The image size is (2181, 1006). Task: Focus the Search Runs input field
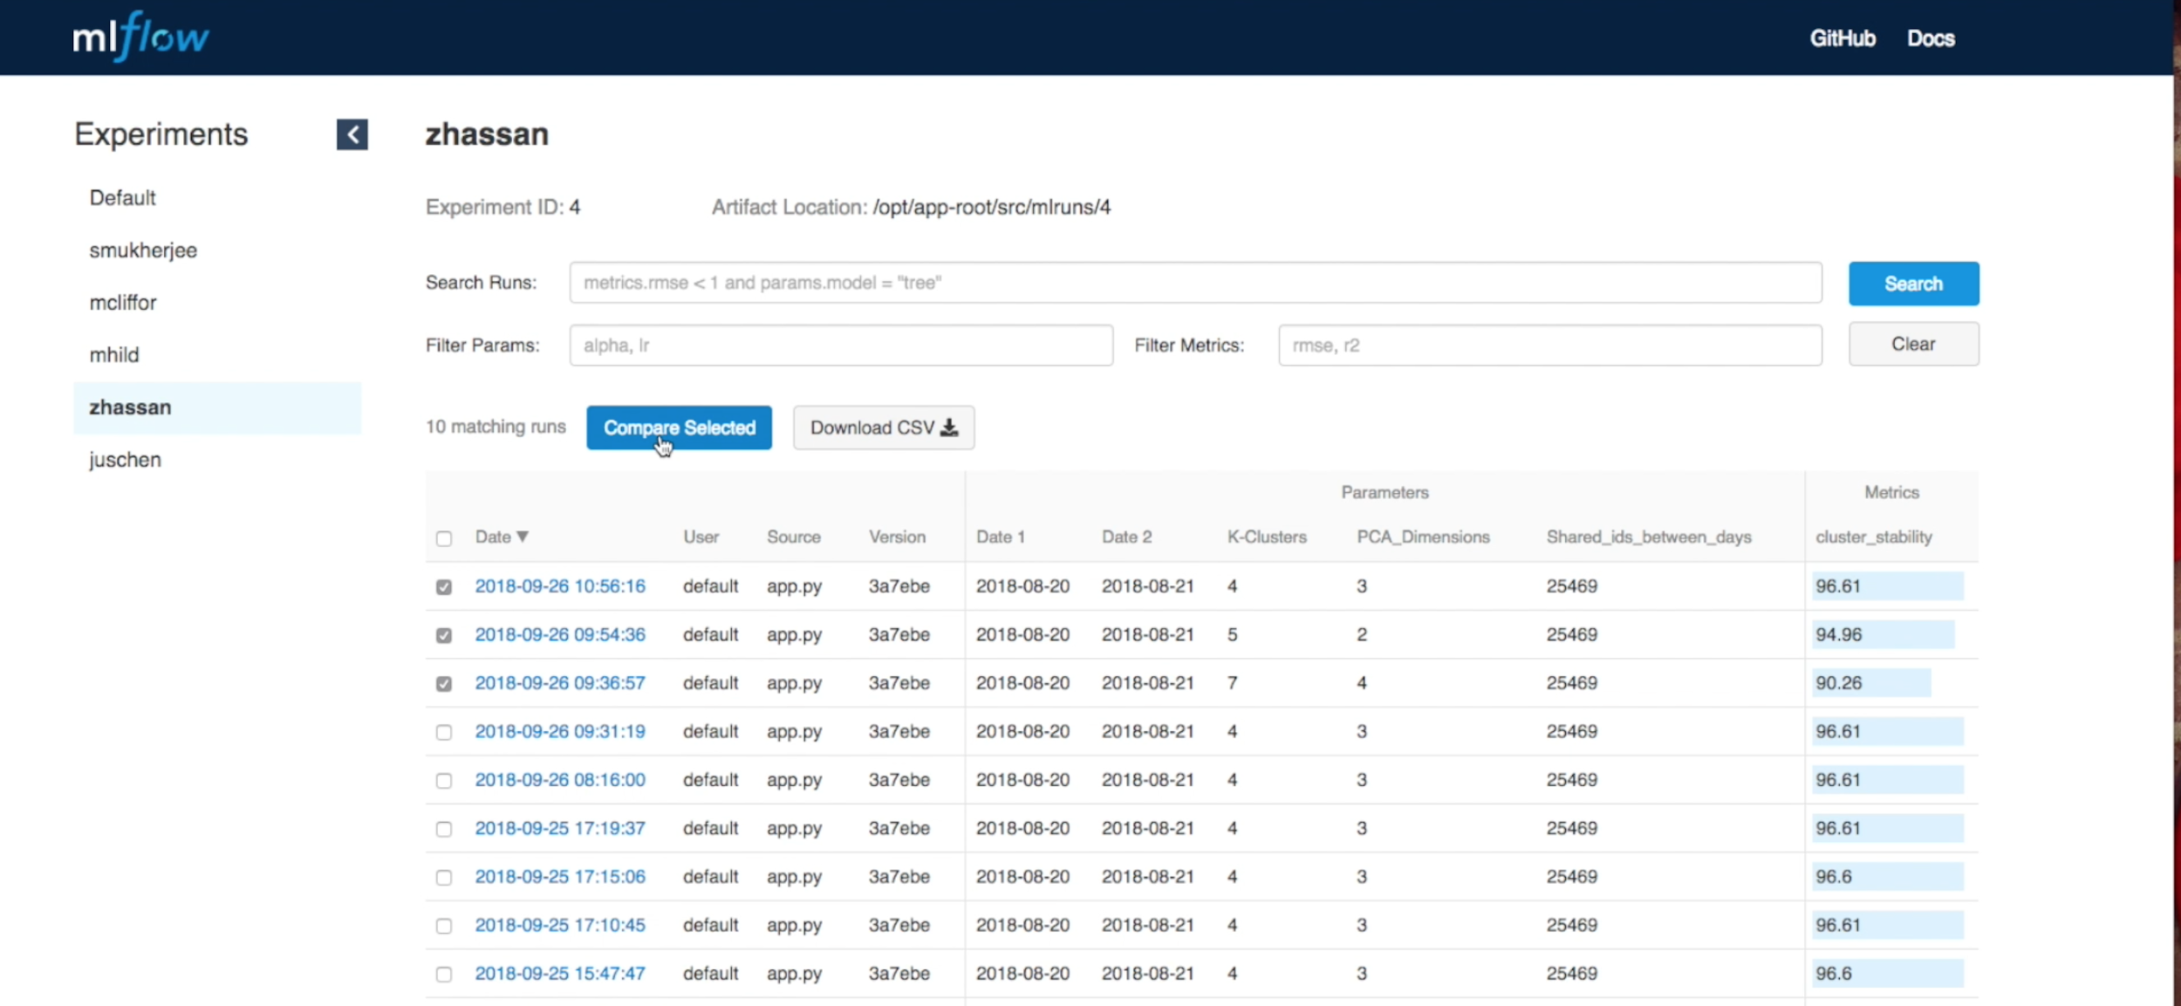point(1195,283)
